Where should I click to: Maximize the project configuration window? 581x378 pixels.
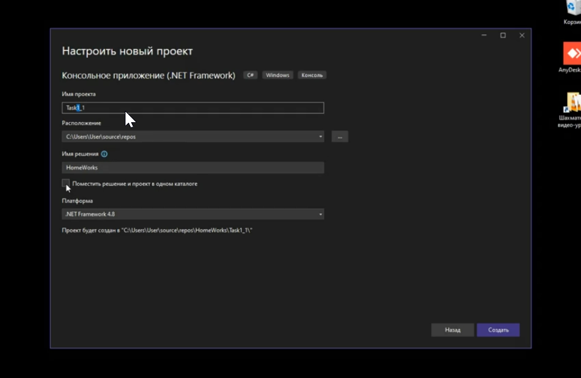tap(503, 35)
